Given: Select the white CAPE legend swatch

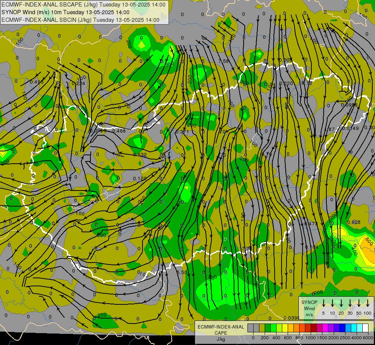Looking at the screenshot, I should (x=365, y=328).
